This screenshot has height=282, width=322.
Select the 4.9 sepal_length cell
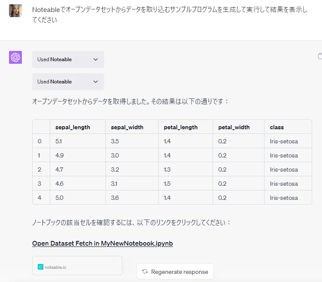(x=78, y=155)
